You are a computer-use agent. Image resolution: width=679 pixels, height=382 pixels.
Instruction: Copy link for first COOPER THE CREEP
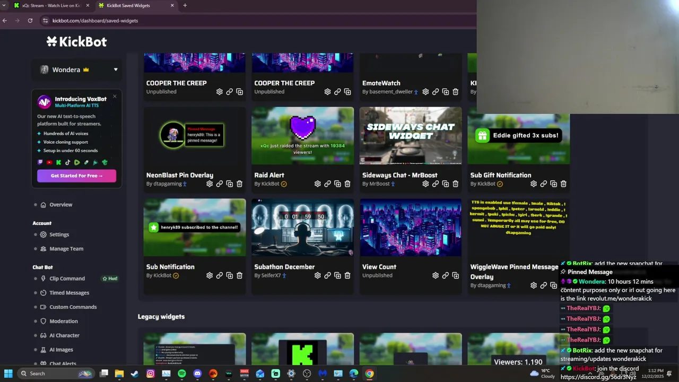pyautogui.click(x=229, y=92)
